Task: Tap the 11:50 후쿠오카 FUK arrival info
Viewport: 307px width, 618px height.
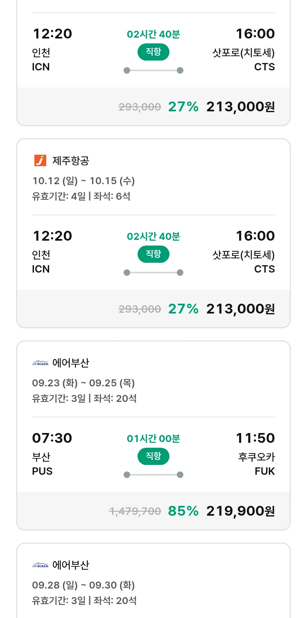Action: pos(255,454)
